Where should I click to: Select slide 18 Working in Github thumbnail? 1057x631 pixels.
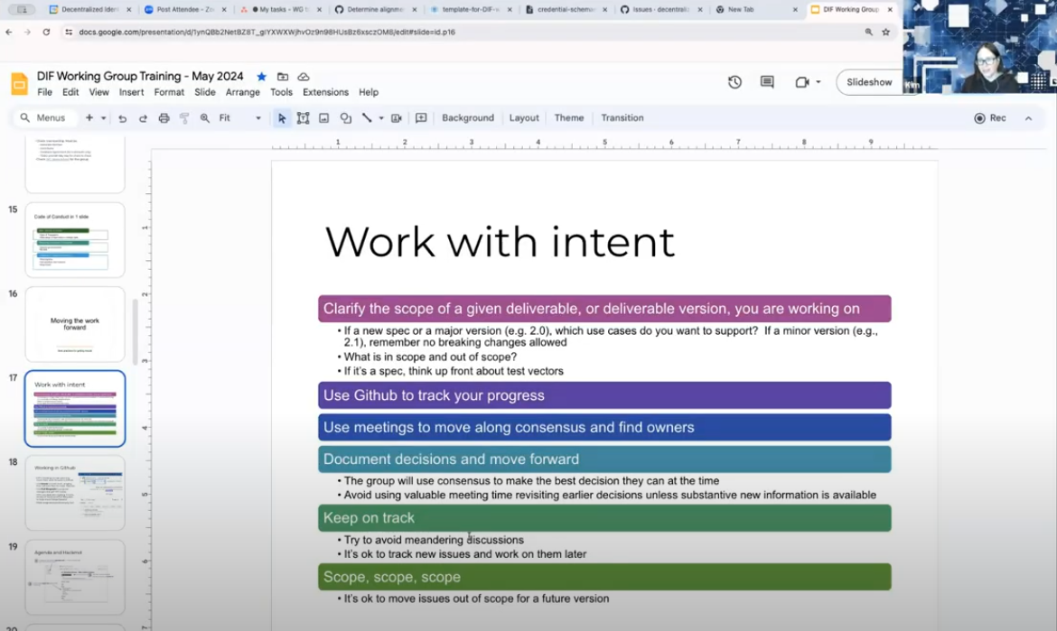click(x=75, y=492)
